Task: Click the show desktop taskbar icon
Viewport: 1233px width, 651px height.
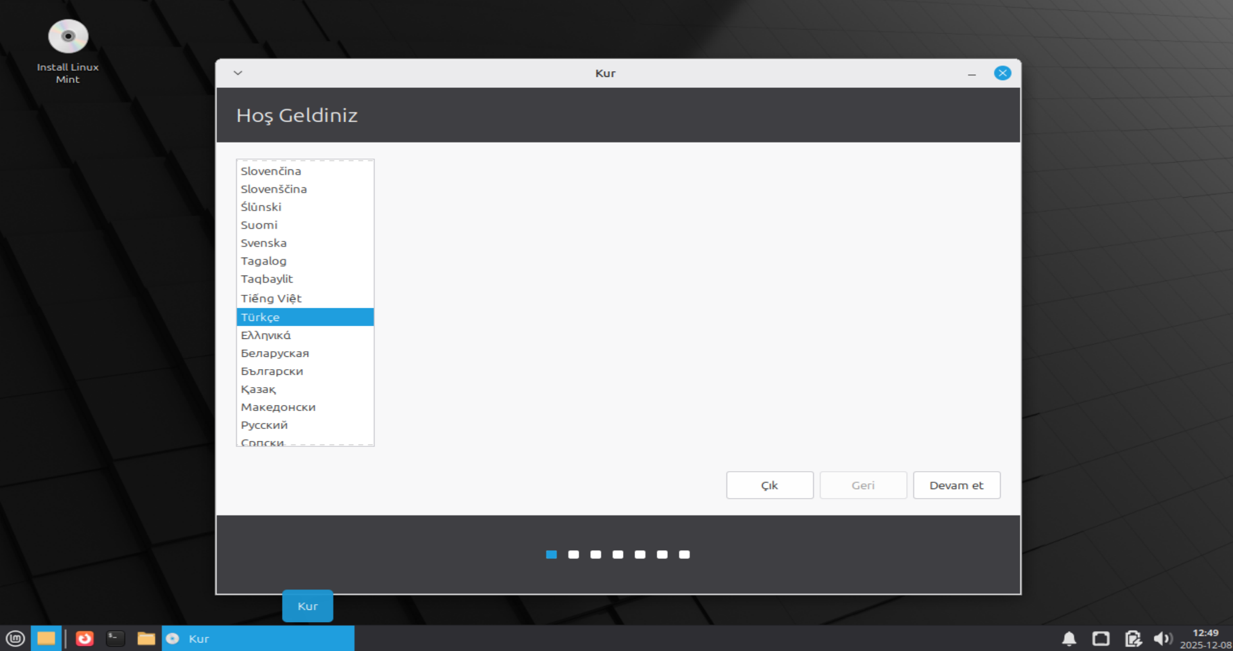Action: point(46,638)
